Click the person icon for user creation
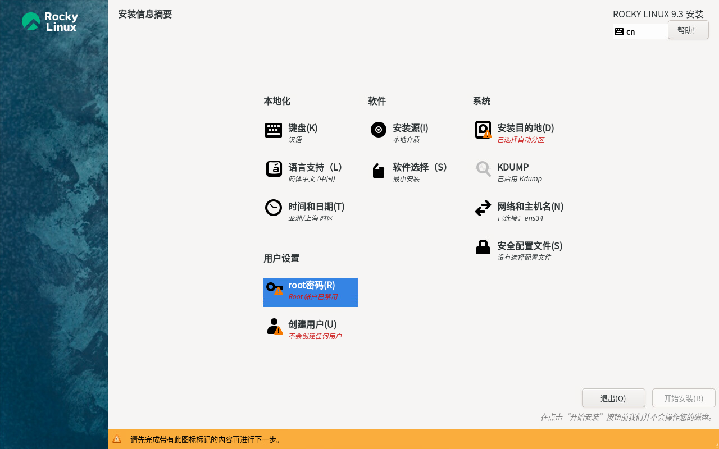The height and width of the screenshot is (449, 719). pyautogui.click(x=275, y=327)
